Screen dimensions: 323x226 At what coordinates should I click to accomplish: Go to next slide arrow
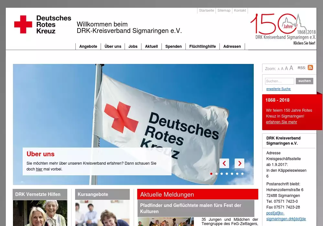point(239,163)
